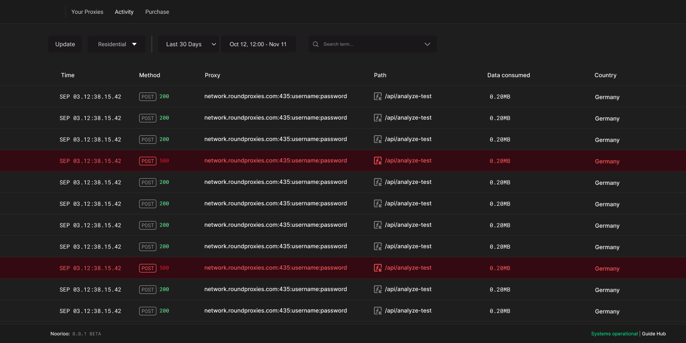
Task: Select the red POST badge in the lower error row
Action: click(148, 268)
